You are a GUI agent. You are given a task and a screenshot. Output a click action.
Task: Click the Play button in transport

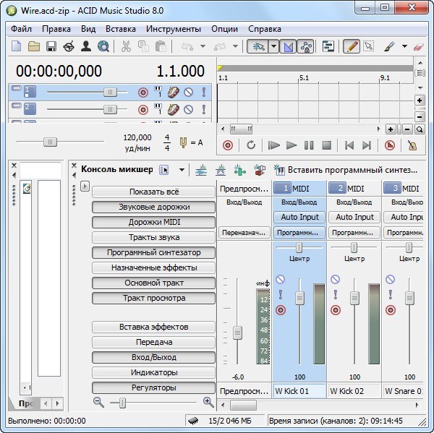[292, 145]
